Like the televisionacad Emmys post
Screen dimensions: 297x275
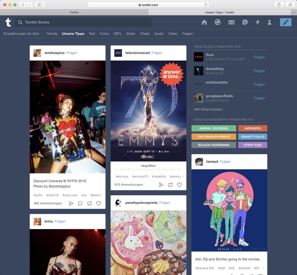[x=179, y=185]
